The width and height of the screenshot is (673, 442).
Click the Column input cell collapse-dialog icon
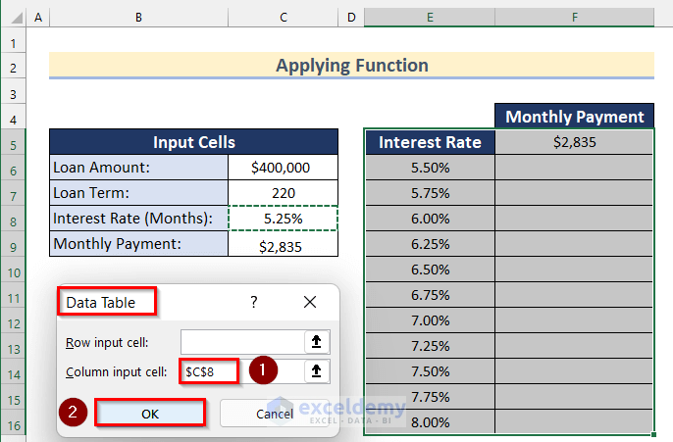317,370
